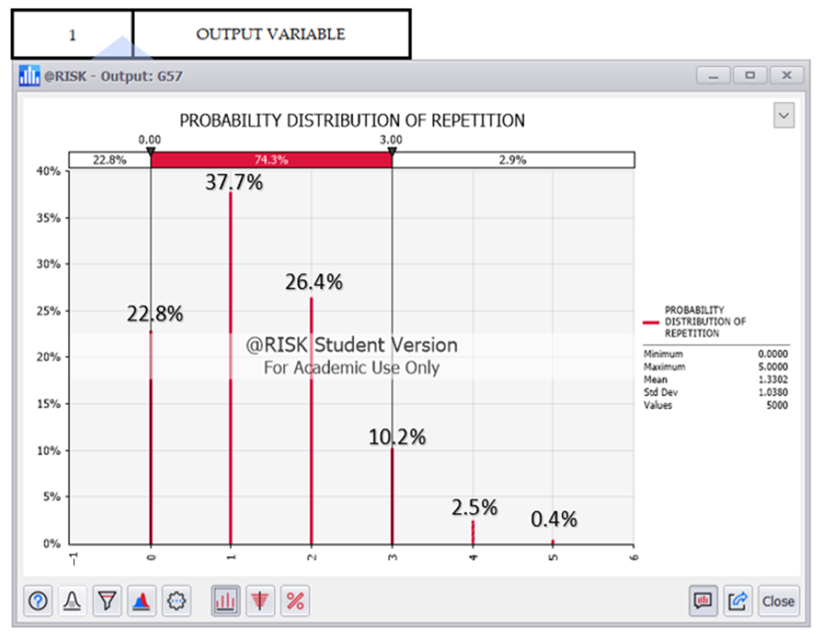817x641 pixels.
Task: Click the right delimiter marker at 3.00
Action: 392,151
